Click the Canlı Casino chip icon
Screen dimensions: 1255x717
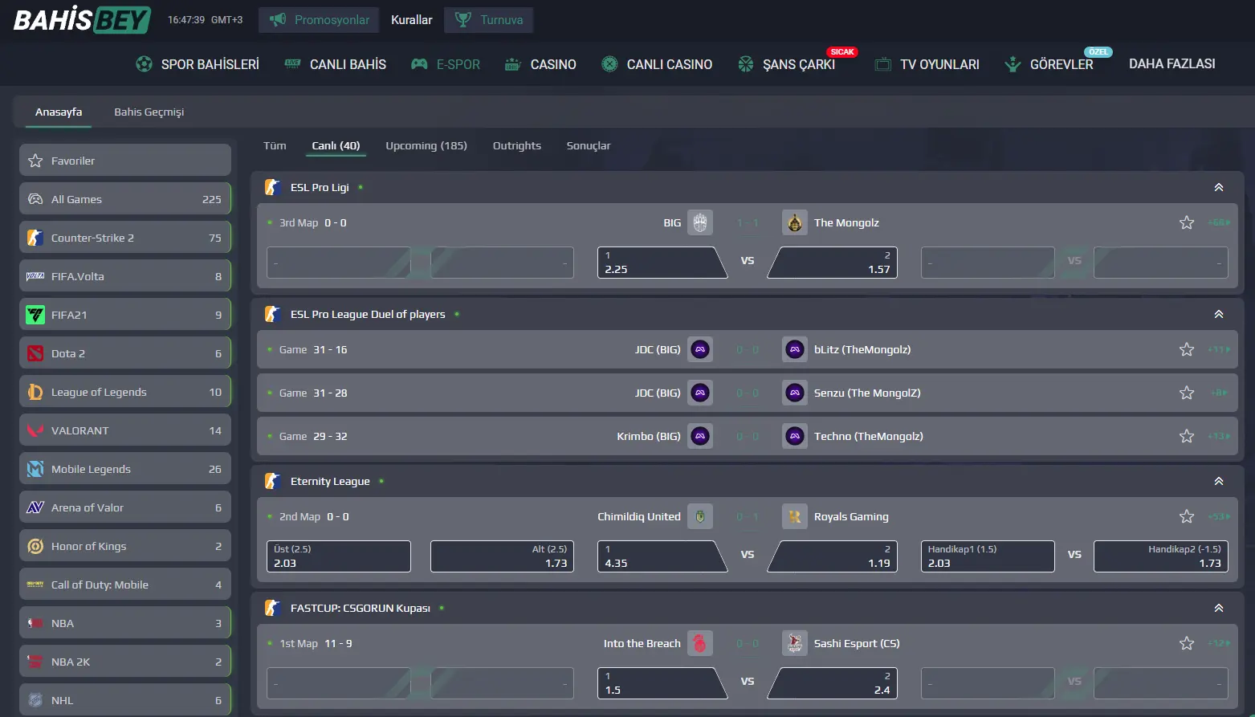[x=609, y=64]
